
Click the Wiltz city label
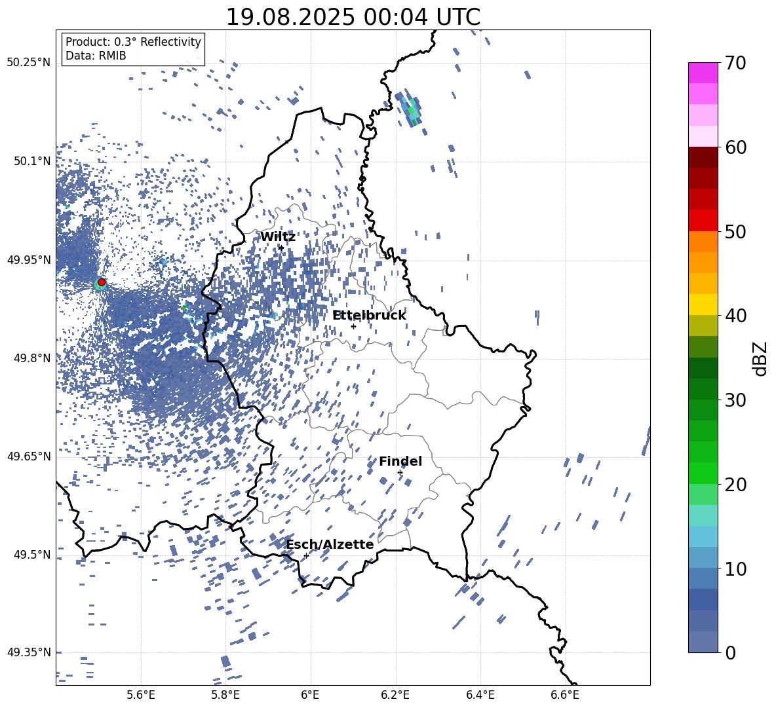coord(278,237)
